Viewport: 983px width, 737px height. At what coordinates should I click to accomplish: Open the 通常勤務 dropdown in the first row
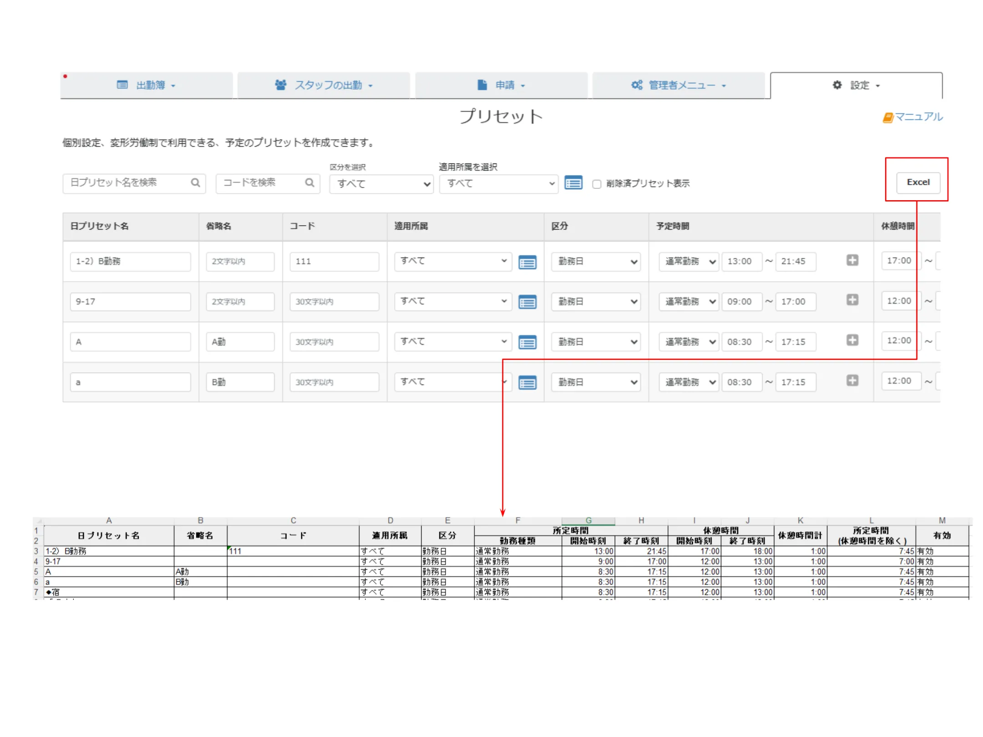click(x=688, y=262)
